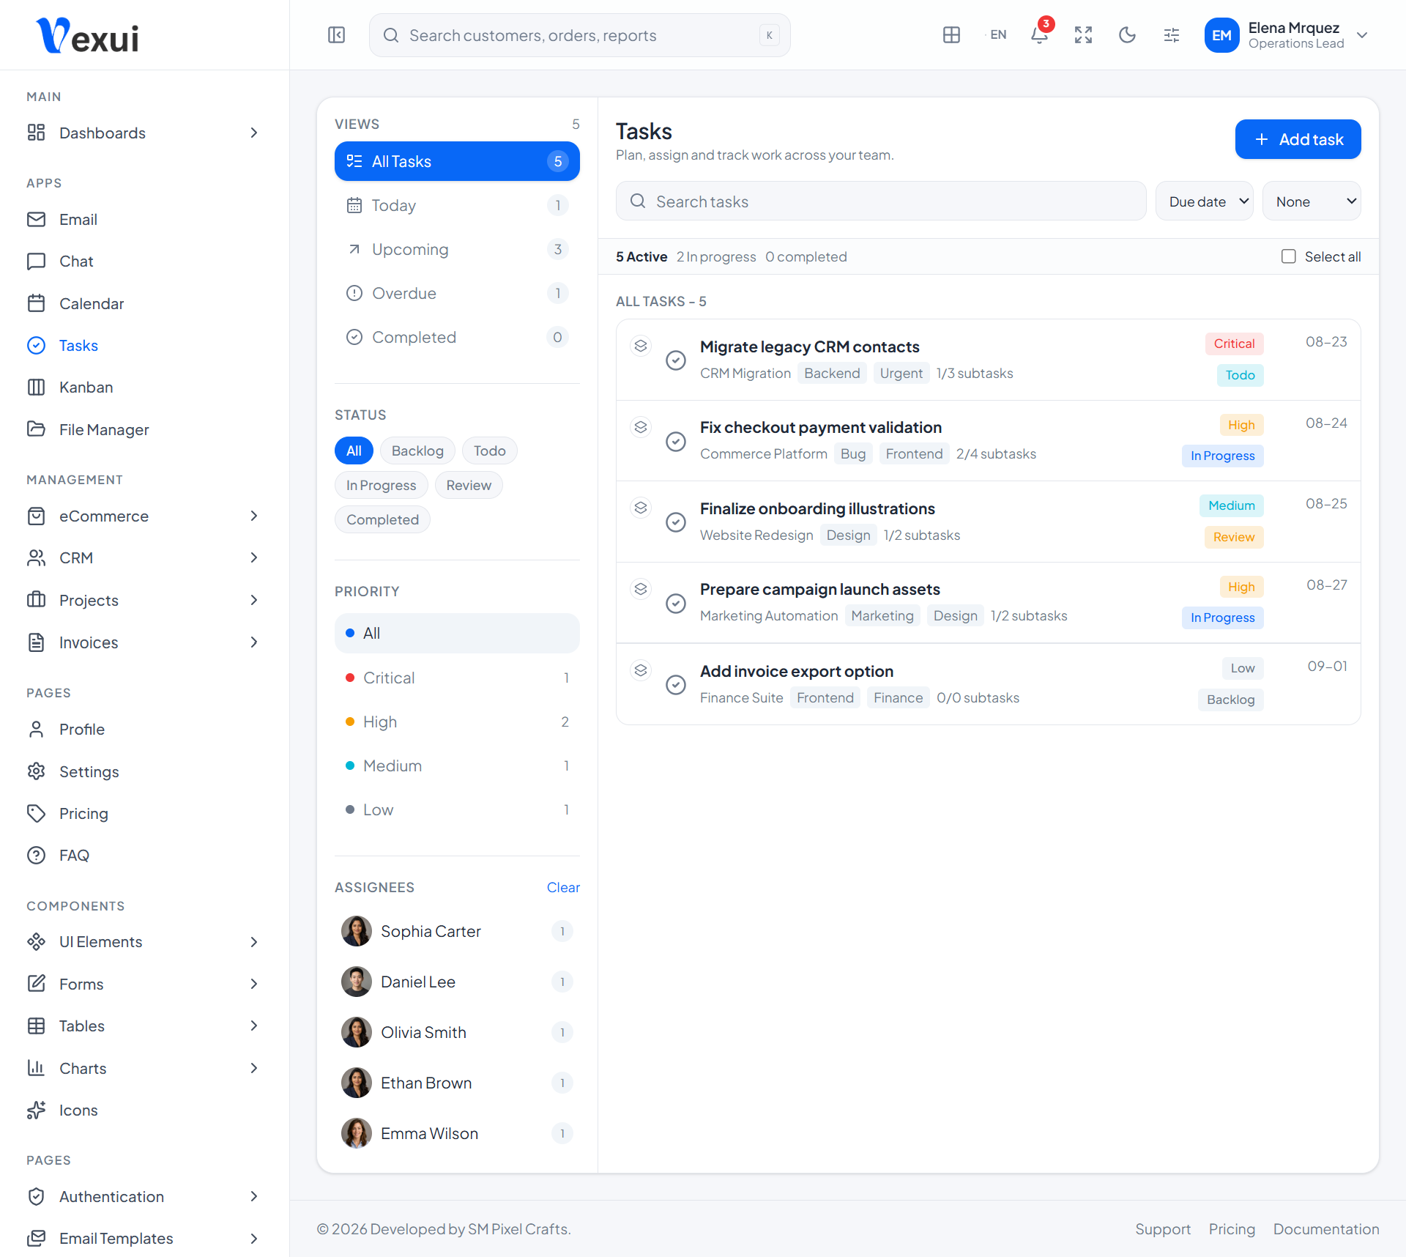The image size is (1406, 1257).
Task: Focus the Search tasks field
Action: (881, 201)
